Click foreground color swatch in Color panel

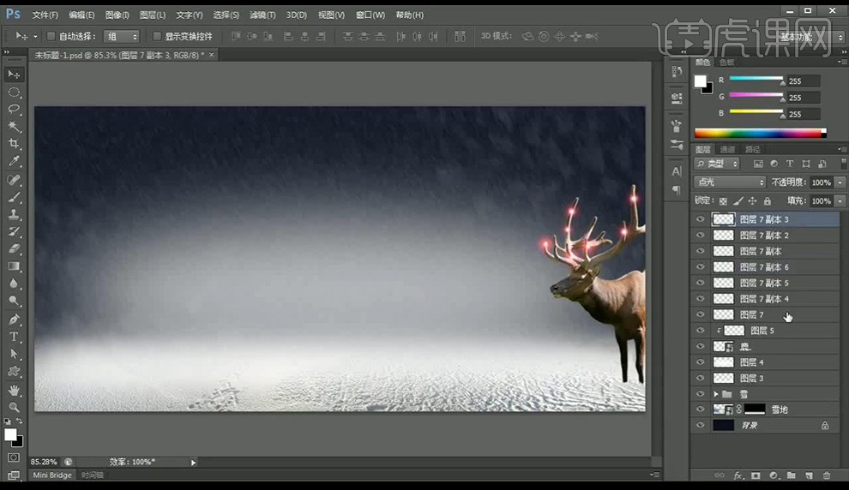pos(700,81)
